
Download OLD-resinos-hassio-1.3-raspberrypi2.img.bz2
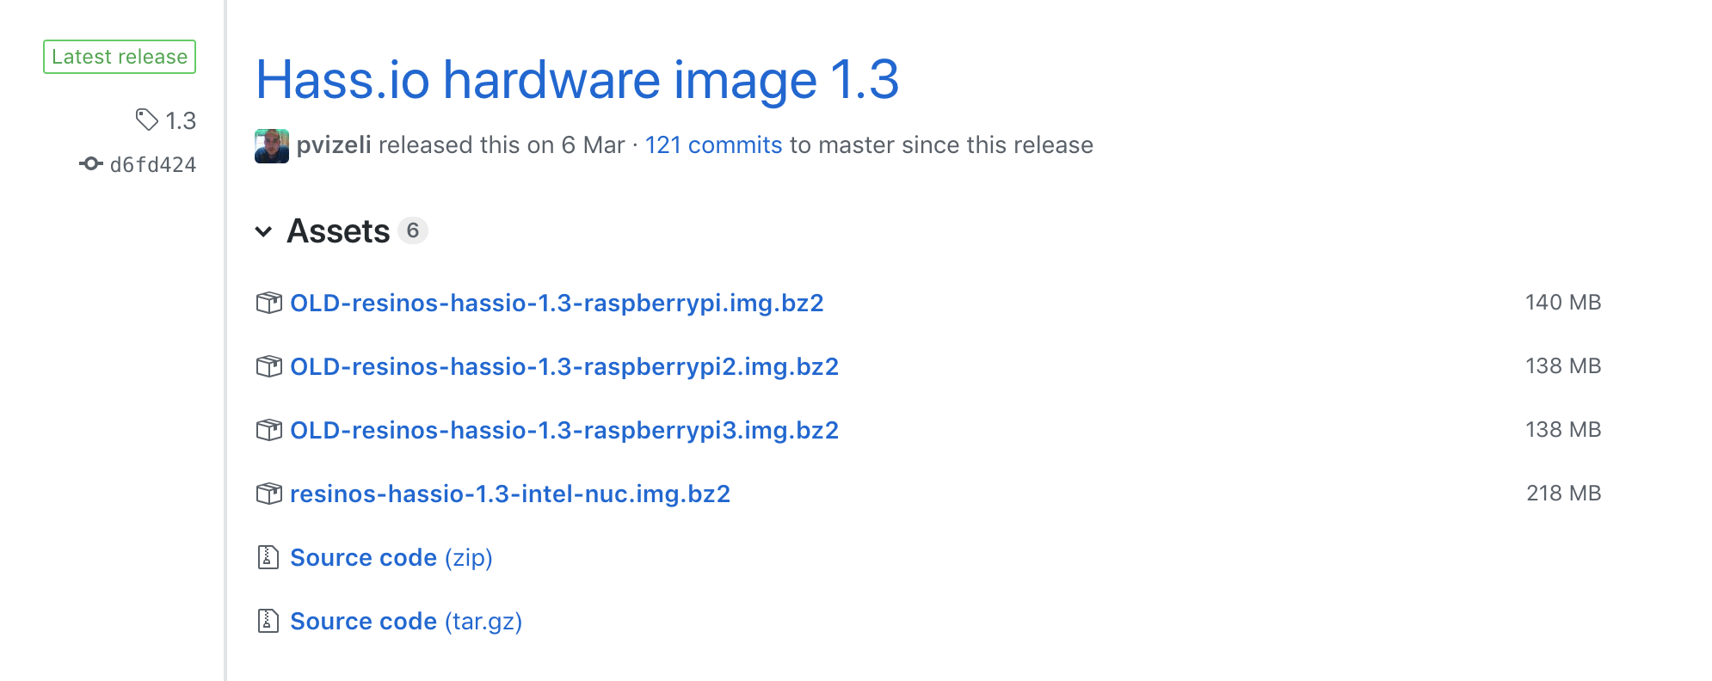pyautogui.click(x=564, y=366)
